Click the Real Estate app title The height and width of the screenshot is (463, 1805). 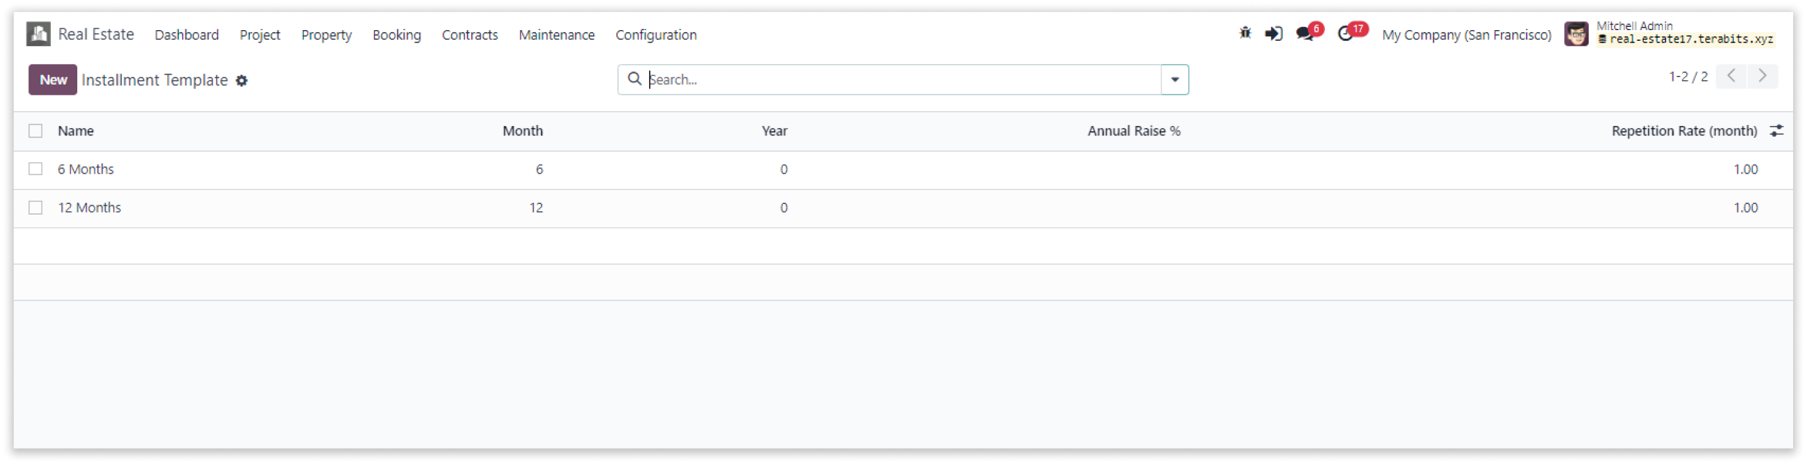click(x=96, y=34)
